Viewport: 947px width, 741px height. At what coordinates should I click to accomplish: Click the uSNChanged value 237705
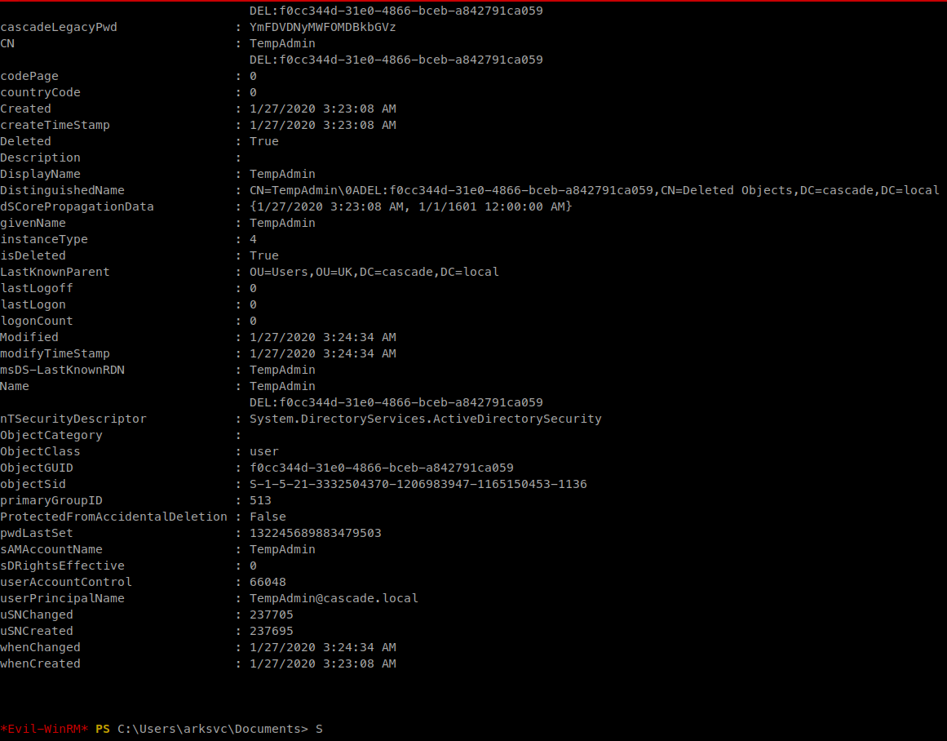(x=271, y=615)
